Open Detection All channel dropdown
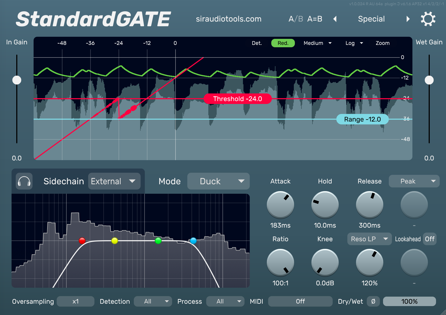 [153, 301]
